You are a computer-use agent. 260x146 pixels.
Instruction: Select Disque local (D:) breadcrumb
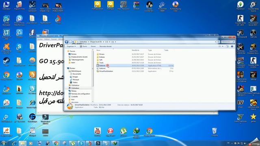(96, 42)
